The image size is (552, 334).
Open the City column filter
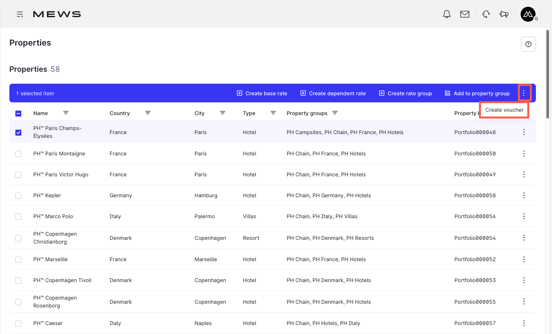tap(223, 113)
